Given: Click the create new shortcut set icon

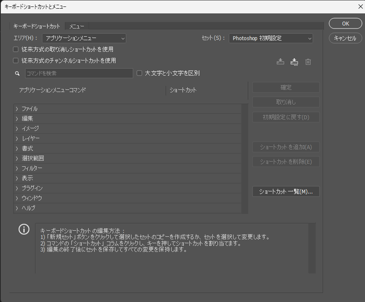Looking at the screenshot, I should [x=295, y=62].
